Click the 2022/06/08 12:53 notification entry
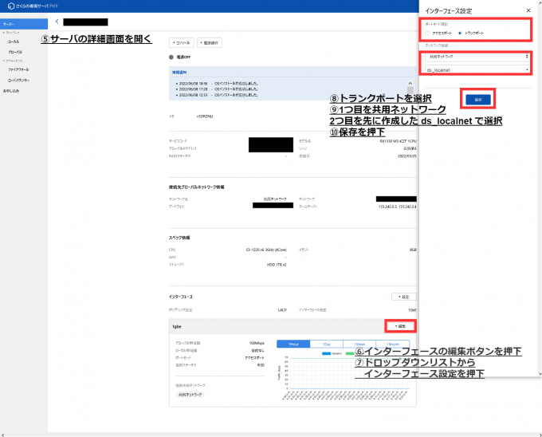Viewport: 542px width, 437px height. (217, 95)
